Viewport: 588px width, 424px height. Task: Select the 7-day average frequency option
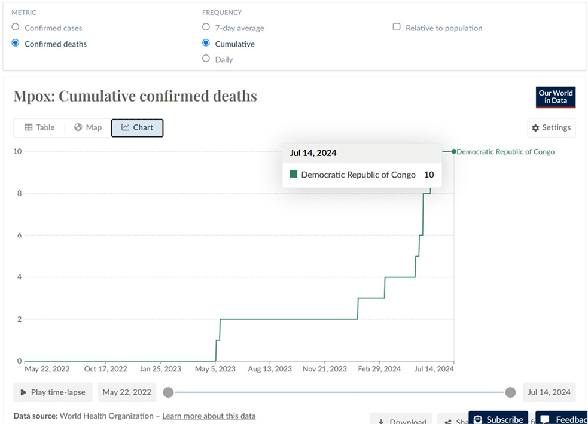click(x=206, y=27)
